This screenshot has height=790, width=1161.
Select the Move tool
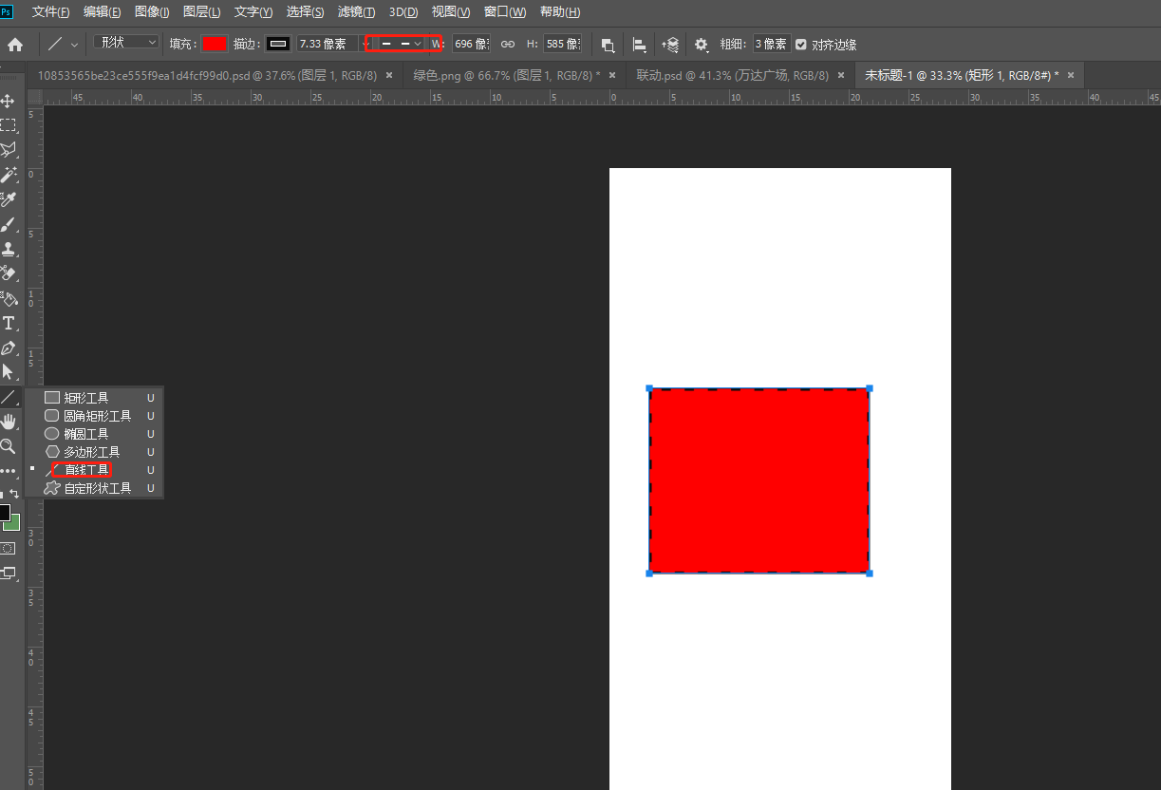pos(9,101)
